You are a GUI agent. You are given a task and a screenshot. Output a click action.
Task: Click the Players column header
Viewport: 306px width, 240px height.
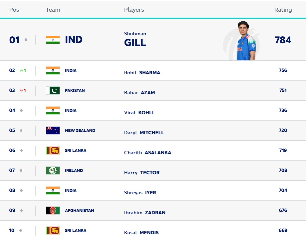click(134, 10)
